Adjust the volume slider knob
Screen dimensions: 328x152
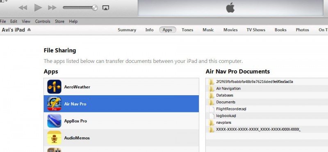pos(95,8)
